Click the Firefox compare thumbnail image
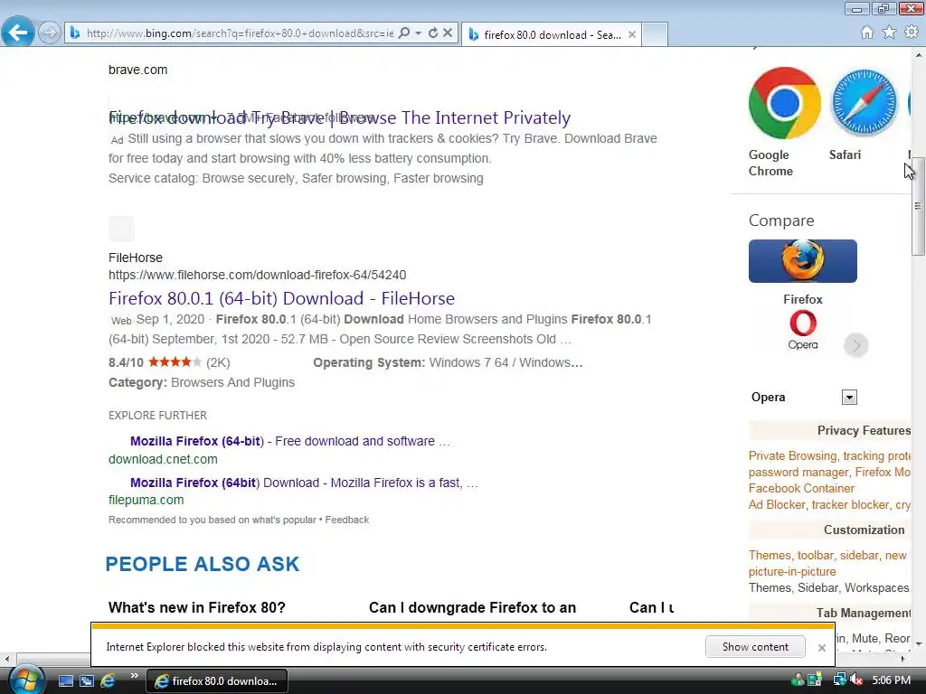This screenshot has width=926, height=694. [x=803, y=261]
